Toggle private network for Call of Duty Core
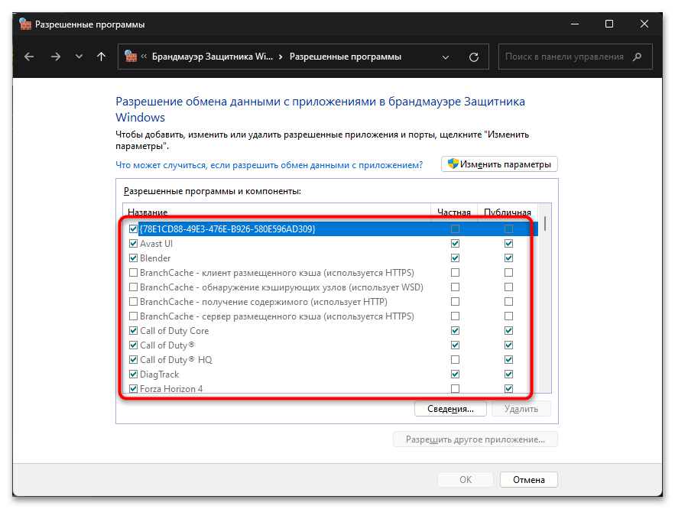 click(x=455, y=331)
